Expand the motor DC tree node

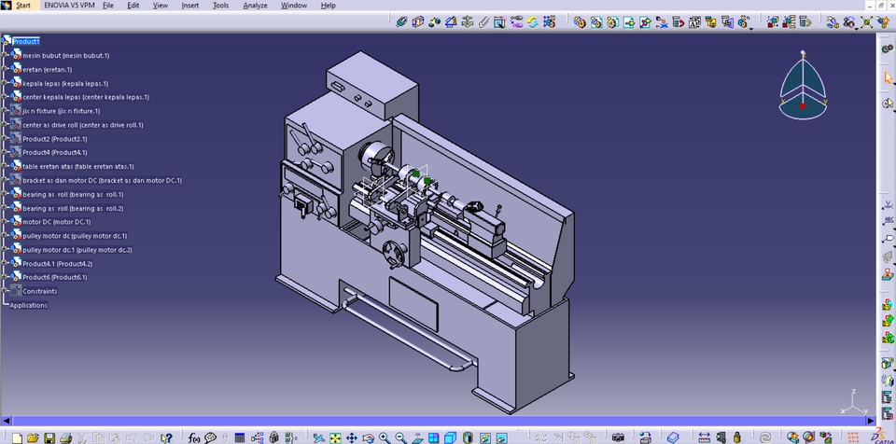coord(6,222)
